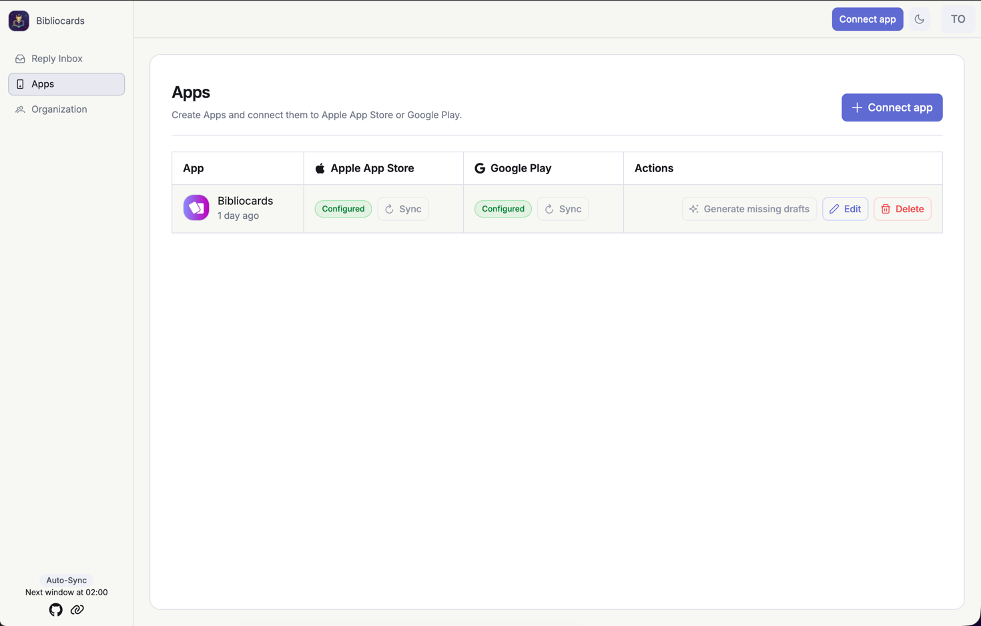This screenshot has width=981, height=626.
Task: Click the '1 day ago' timestamp
Action: pyautogui.click(x=238, y=216)
